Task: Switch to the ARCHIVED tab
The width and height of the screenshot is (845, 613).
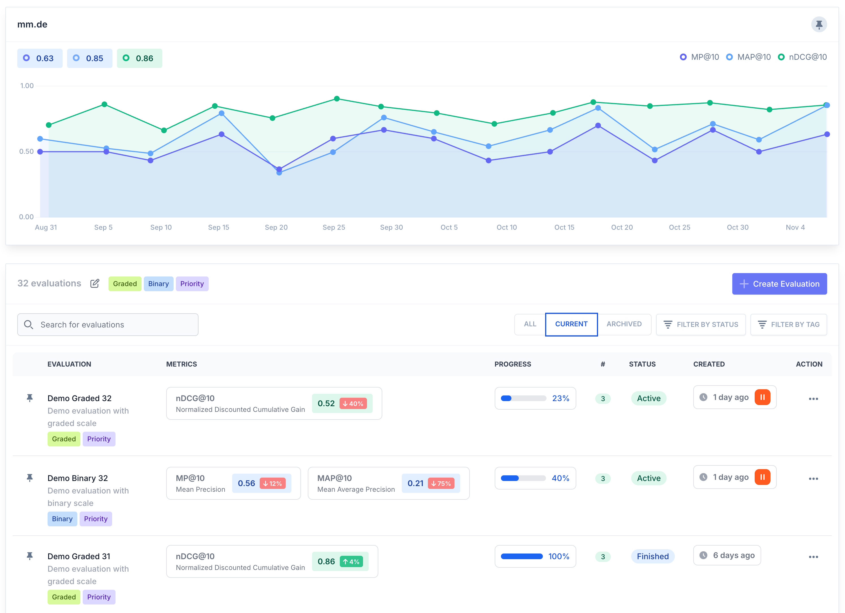Action: coord(624,324)
